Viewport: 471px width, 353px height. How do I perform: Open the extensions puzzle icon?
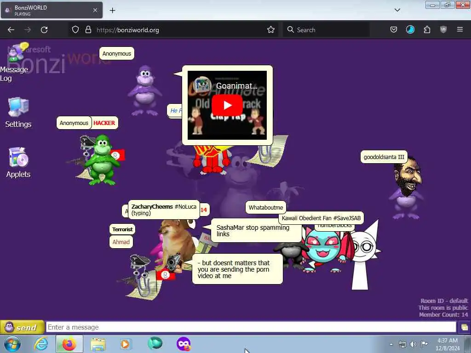(x=427, y=30)
